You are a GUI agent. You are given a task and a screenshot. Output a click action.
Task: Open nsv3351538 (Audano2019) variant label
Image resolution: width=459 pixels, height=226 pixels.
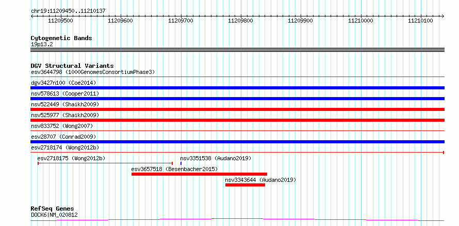(x=216, y=158)
